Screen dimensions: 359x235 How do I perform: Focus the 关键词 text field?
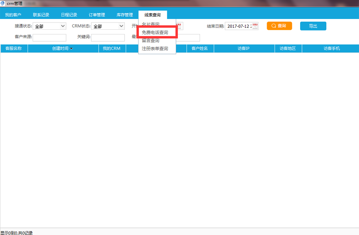[108, 38]
